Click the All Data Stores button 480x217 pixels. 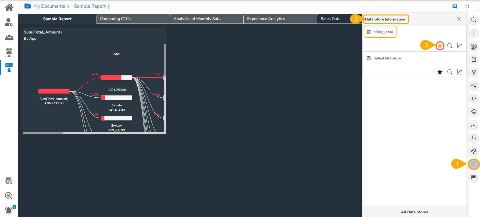[x=414, y=212]
